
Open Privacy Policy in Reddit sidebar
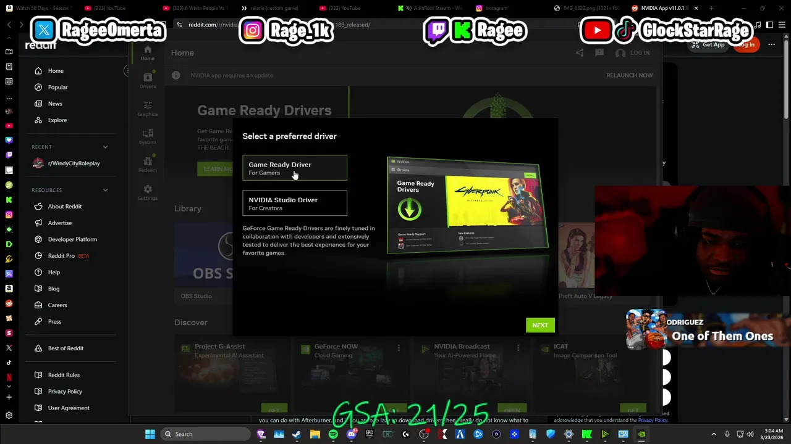[65, 392]
